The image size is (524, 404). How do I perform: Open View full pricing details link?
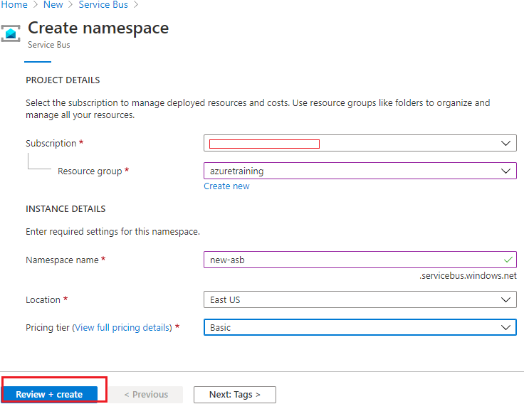pos(123,328)
